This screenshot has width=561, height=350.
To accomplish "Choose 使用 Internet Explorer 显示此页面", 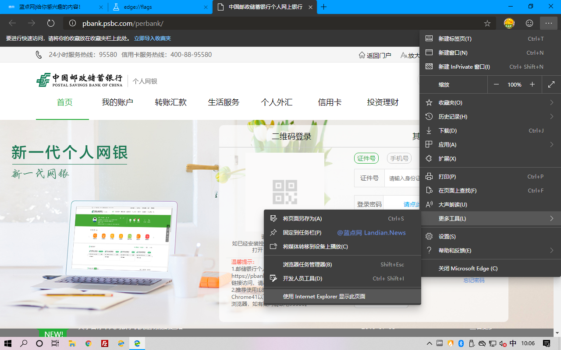I will (x=324, y=297).
